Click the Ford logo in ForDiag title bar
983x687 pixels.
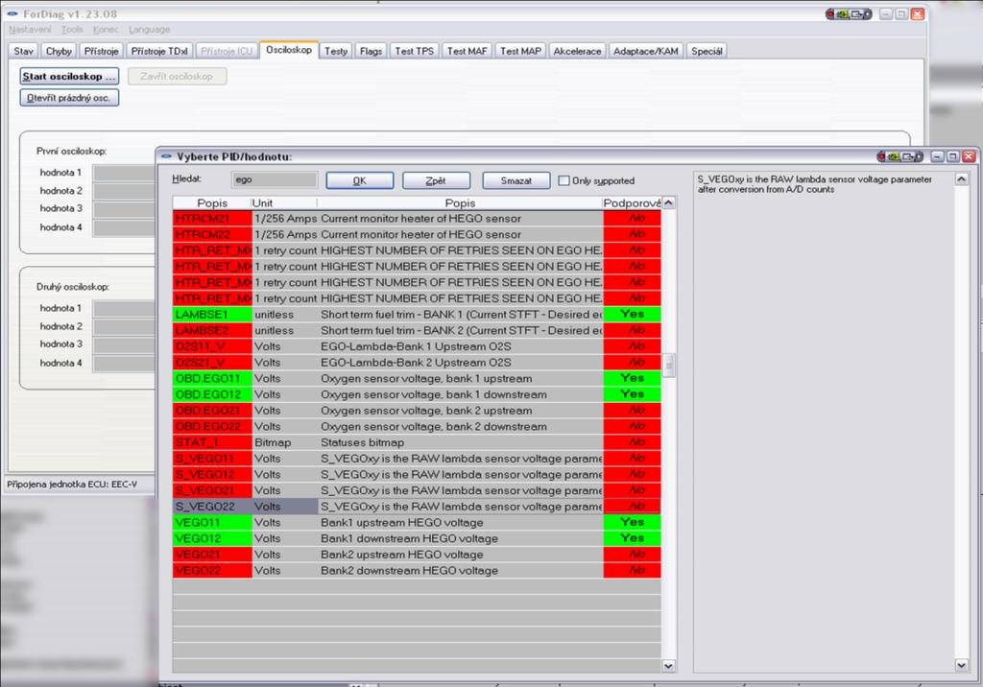coord(12,13)
